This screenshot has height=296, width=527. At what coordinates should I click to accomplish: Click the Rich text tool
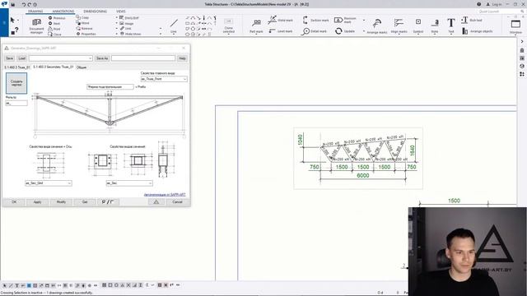point(472,20)
